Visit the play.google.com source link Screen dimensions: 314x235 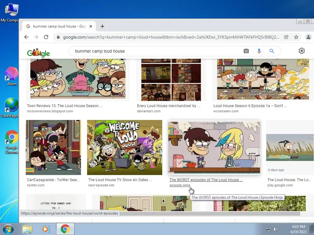[280, 185]
